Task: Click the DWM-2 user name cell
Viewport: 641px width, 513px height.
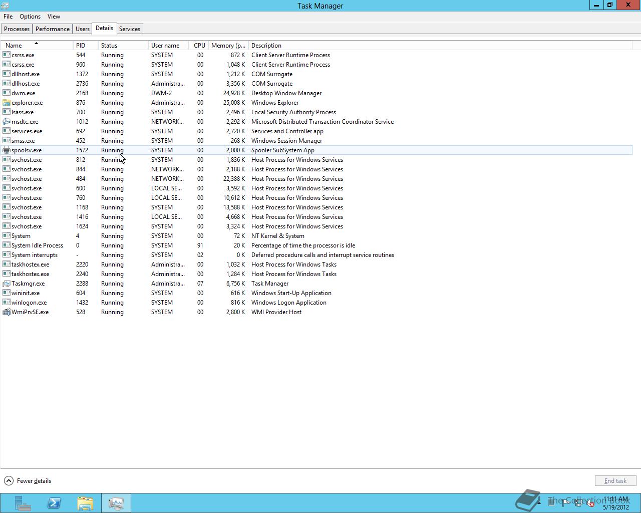Action: pyautogui.click(x=161, y=93)
